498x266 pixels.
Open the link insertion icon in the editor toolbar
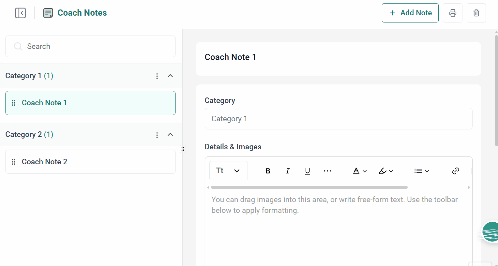(x=455, y=170)
